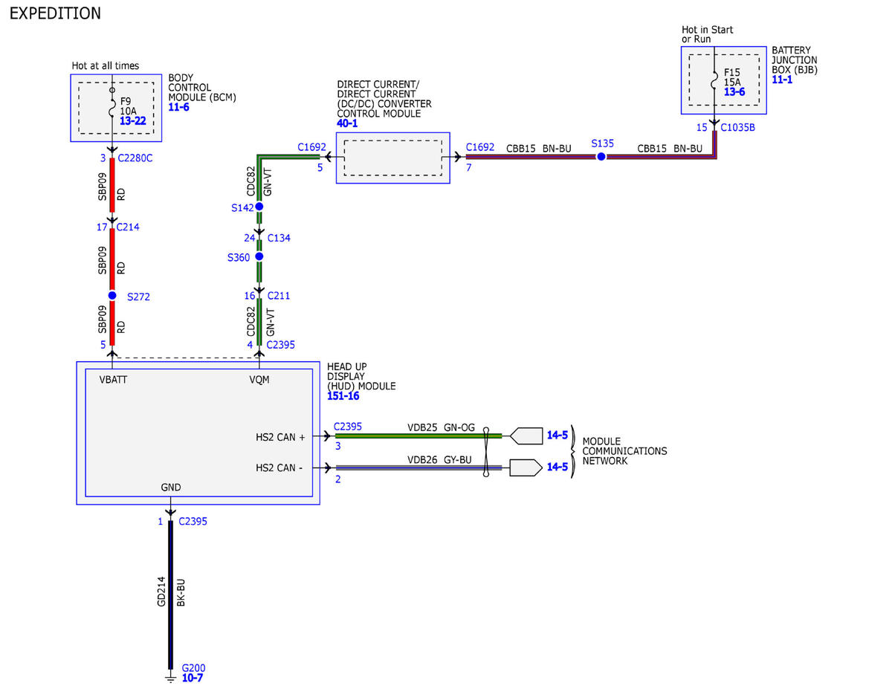Select connector label C2280C
Viewport: 892px width, 689px height.
click(135, 158)
